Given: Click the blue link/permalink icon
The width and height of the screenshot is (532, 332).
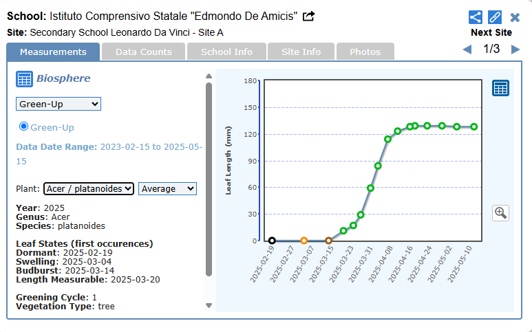Looking at the screenshot, I should click(x=495, y=17).
